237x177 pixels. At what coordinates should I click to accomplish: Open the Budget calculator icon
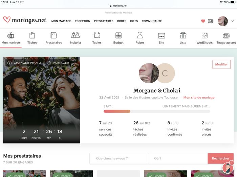[118, 35]
